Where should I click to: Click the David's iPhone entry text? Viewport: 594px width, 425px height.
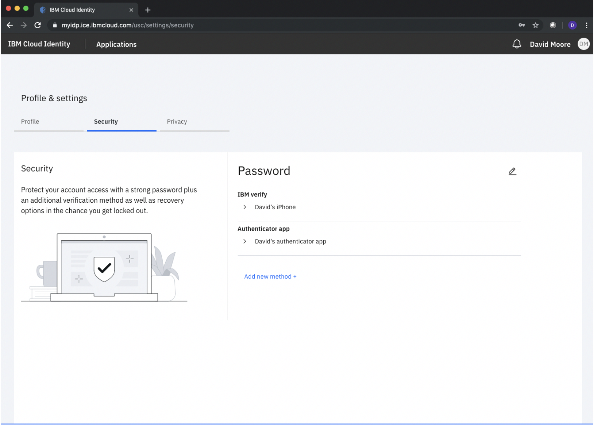275,207
